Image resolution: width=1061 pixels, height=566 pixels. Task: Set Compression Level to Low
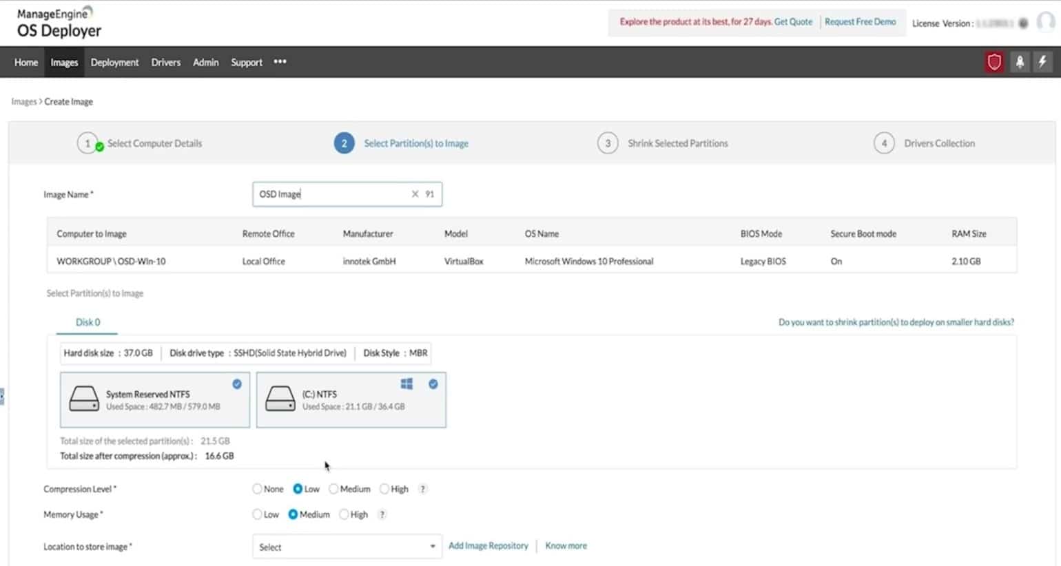tap(298, 489)
